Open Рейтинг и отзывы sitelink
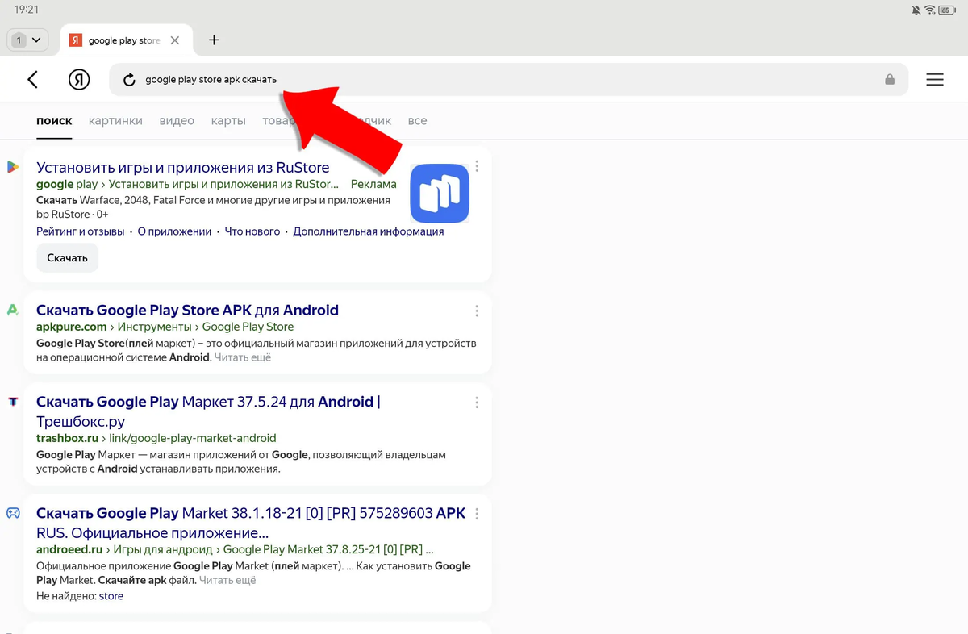 point(81,231)
